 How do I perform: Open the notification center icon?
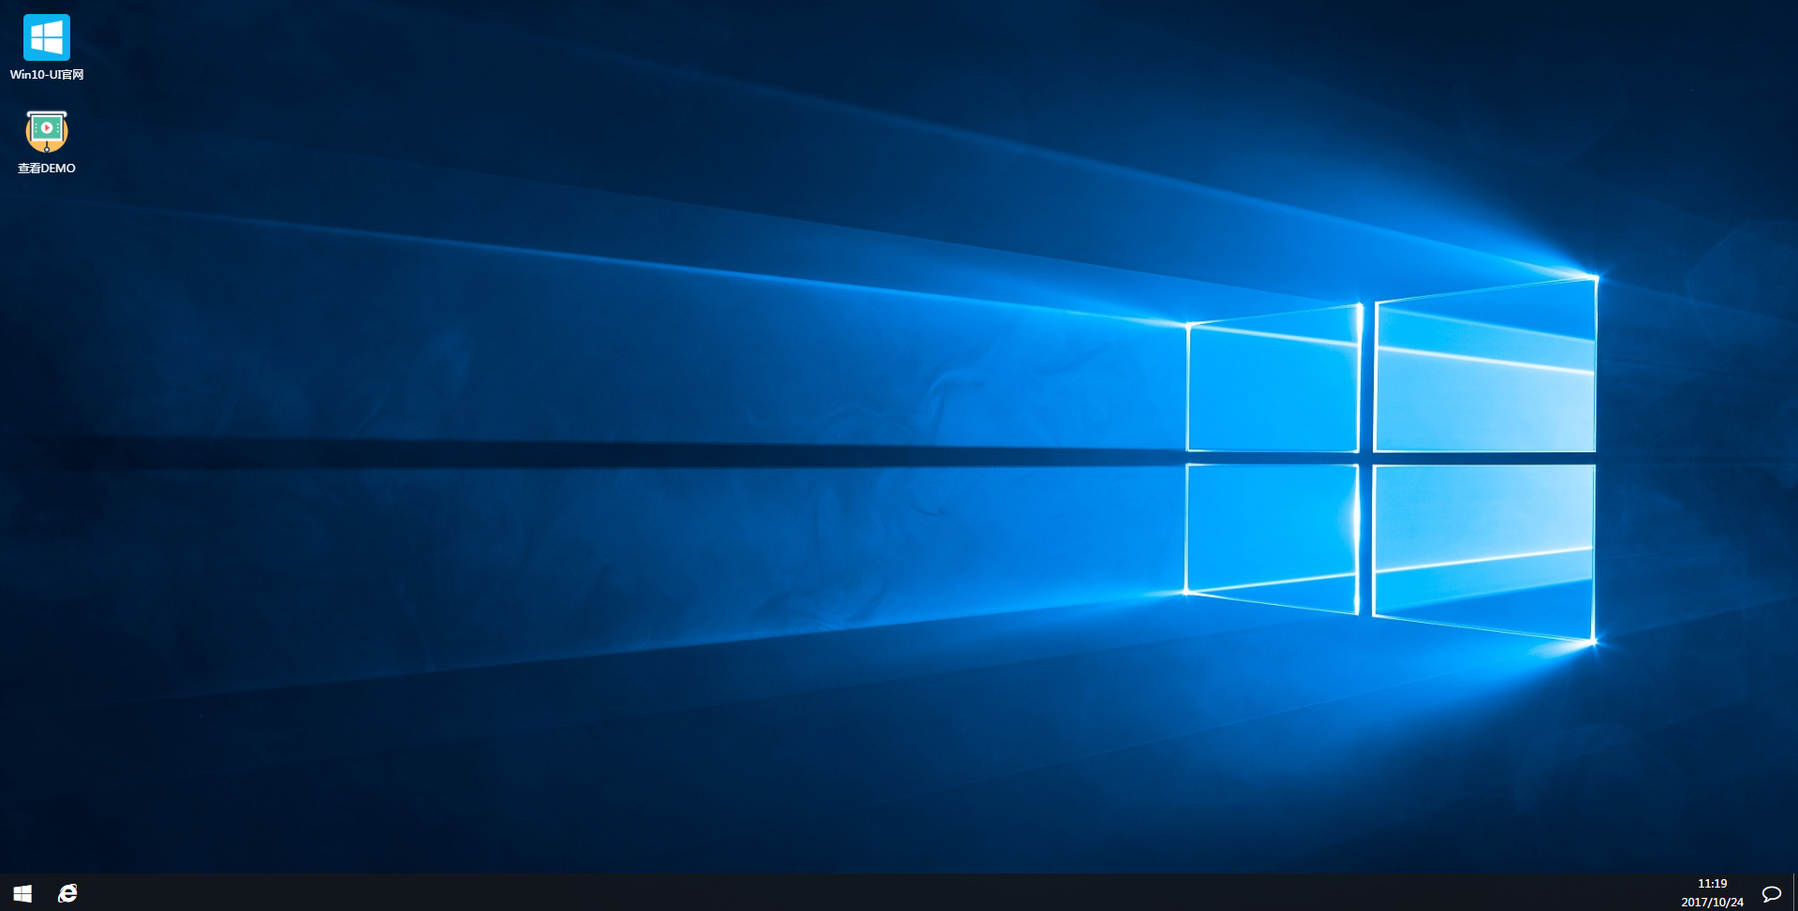pos(1771,893)
